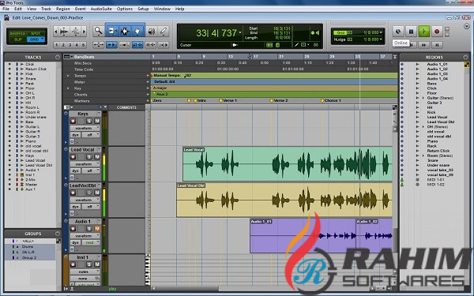Mute the LeadVoclDbl track

pos(97,193)
